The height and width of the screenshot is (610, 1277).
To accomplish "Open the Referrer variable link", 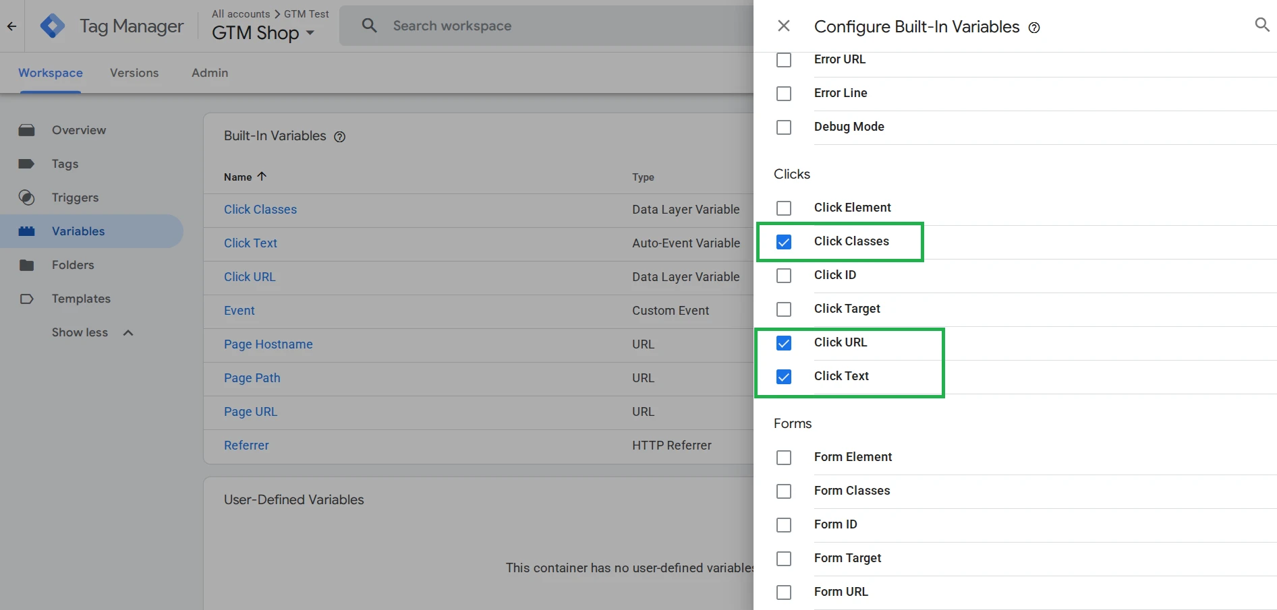I will click(x=246, y=446).
